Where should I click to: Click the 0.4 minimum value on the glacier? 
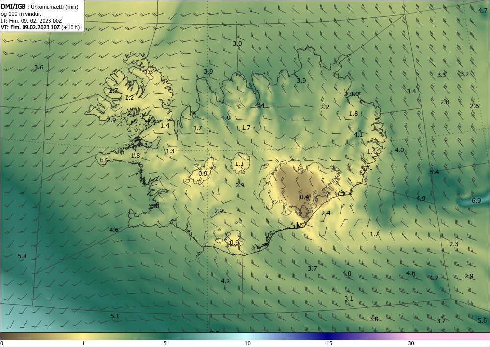tap(304, 197)
